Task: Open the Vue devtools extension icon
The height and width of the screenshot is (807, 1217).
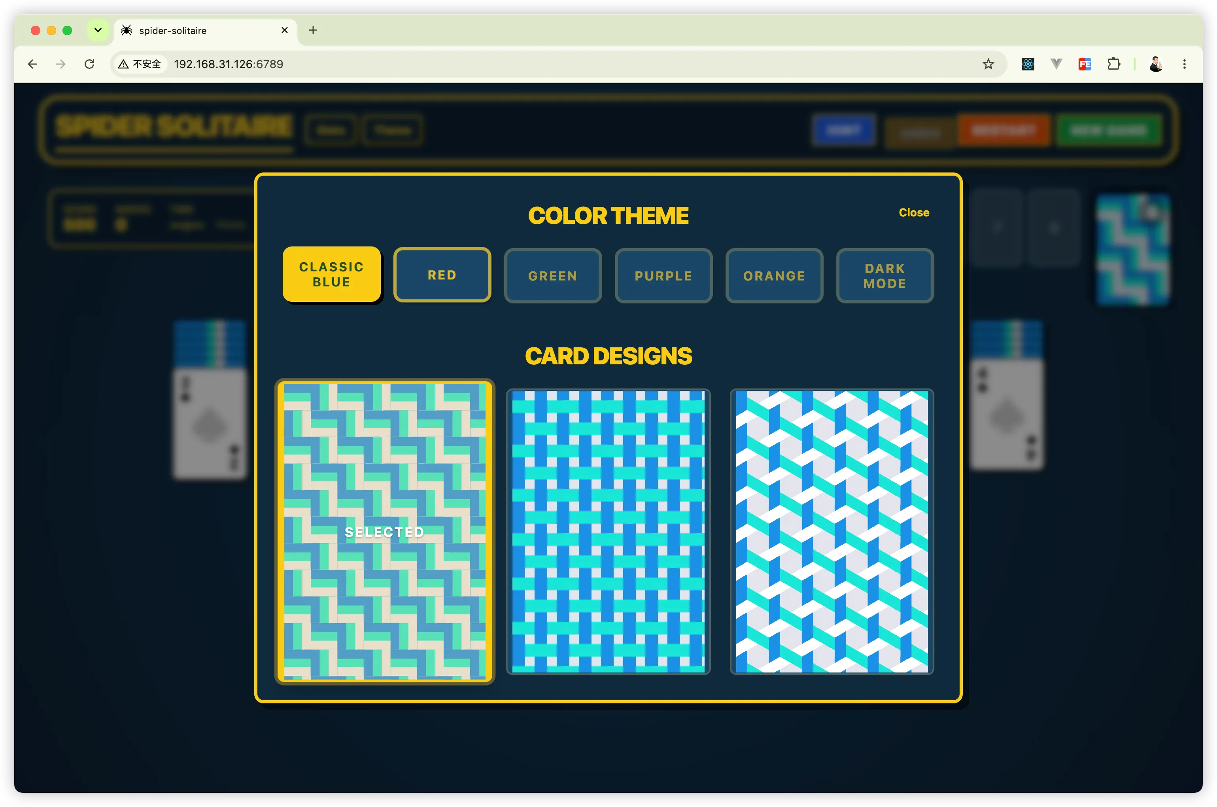Action: tap(1056, 64)
